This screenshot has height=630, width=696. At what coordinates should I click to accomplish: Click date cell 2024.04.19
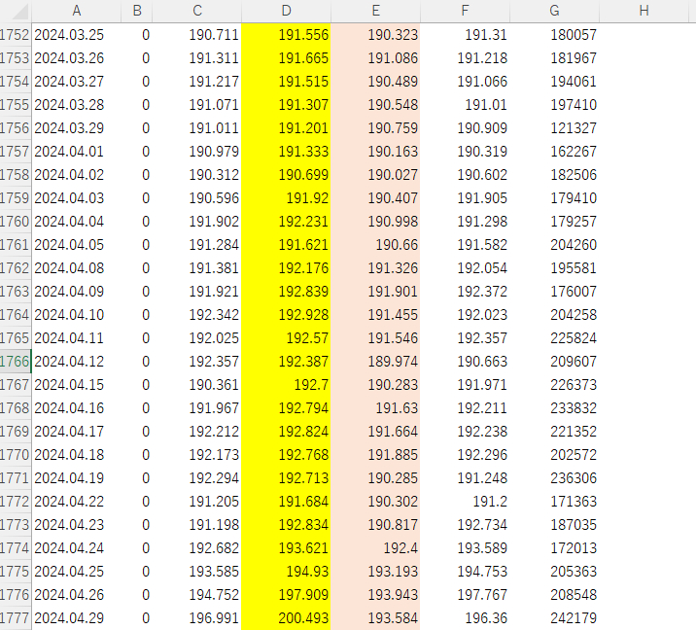click(x=77, y=478)
